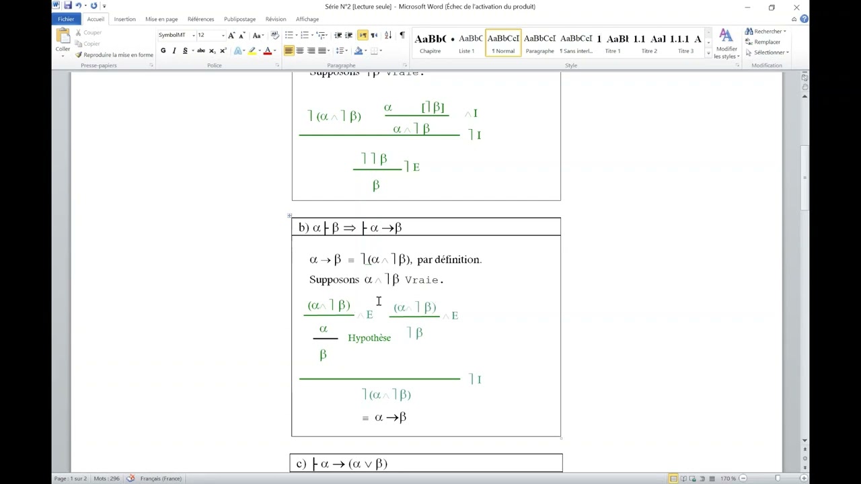Click the Modifier les styles icon

coord(726,36)
